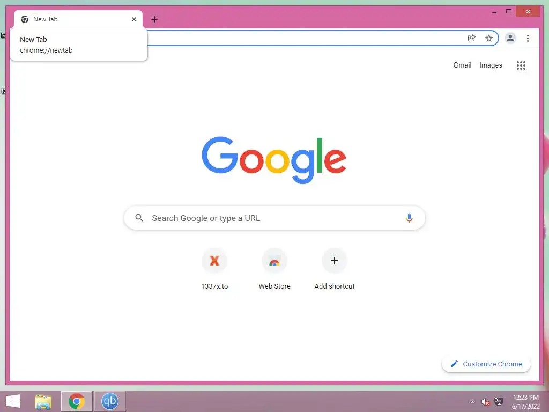The height and width of the screenshot is (412, 549).
Task: Share this page from the address bar
Action: point(472,38)
